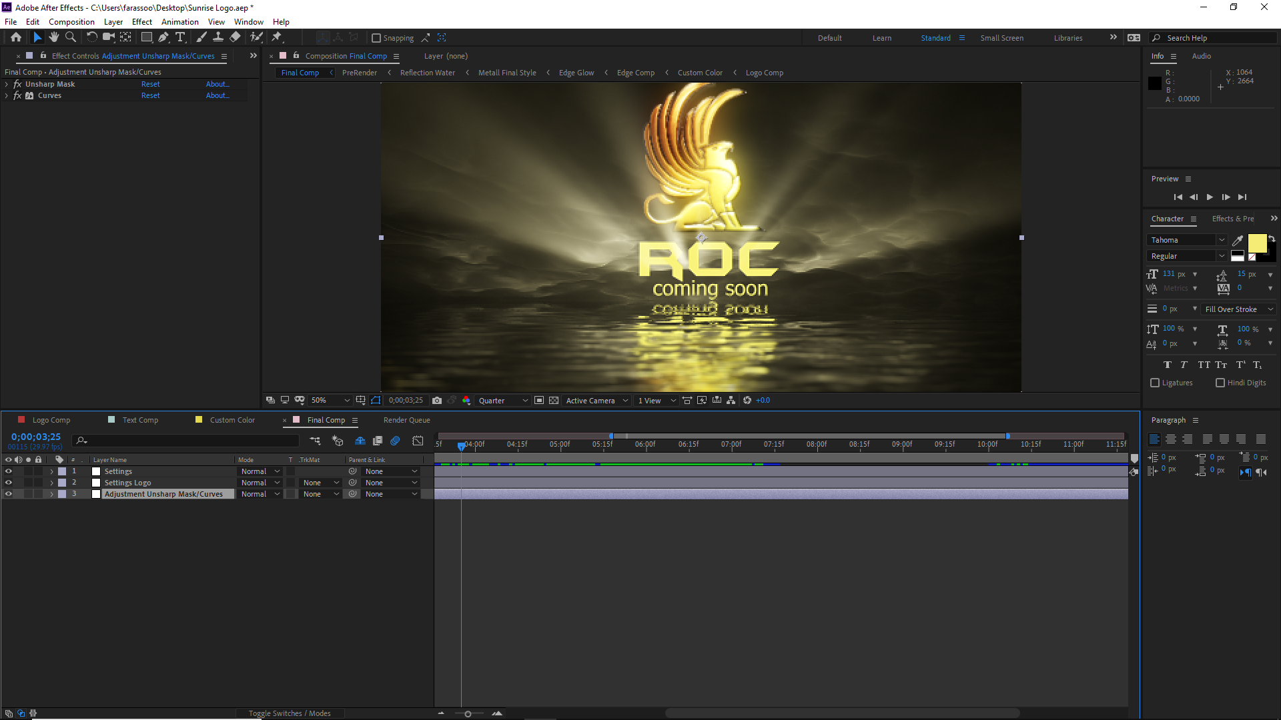This screenshot has width=1281, height=720.
Task: Toggle visibility of Settings layer
Action: [x=7, y=470]
